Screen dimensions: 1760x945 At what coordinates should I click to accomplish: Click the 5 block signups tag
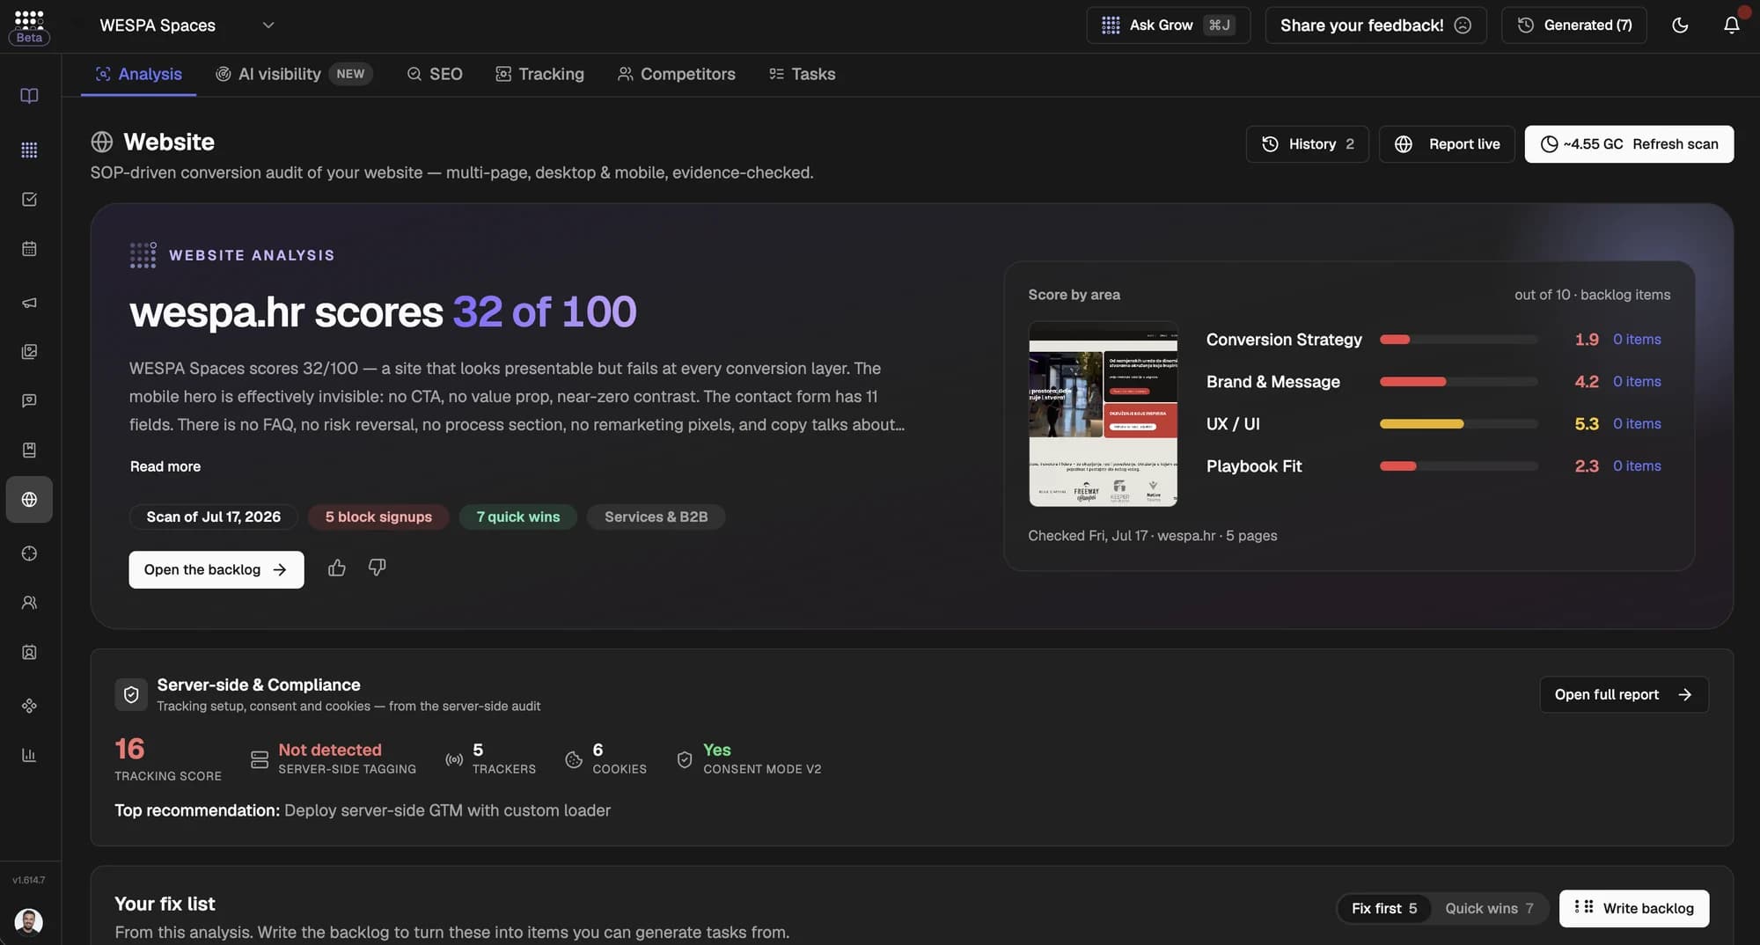[378, 516]
